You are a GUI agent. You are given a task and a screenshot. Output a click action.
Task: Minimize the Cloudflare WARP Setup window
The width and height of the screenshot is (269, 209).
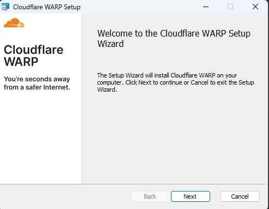tap(206, 7)
